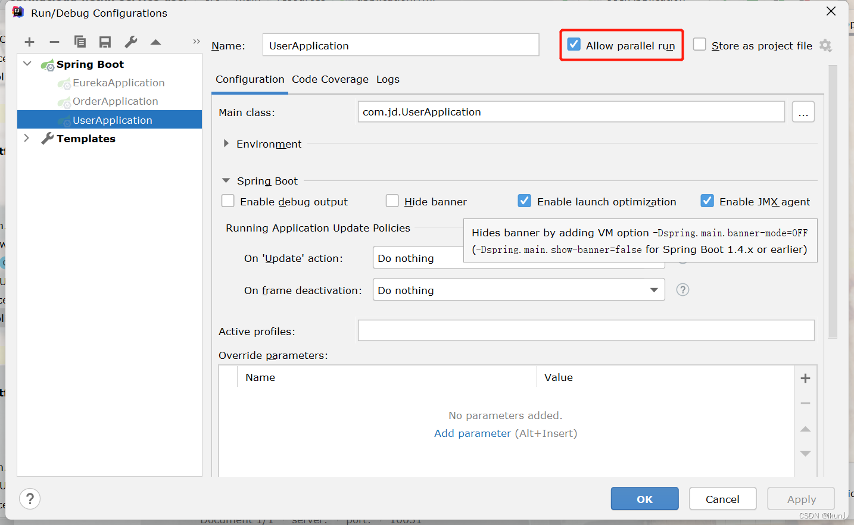This screenshot has width=854, height=525.
Task: Expand the Environment section
Action: [226, 143]
